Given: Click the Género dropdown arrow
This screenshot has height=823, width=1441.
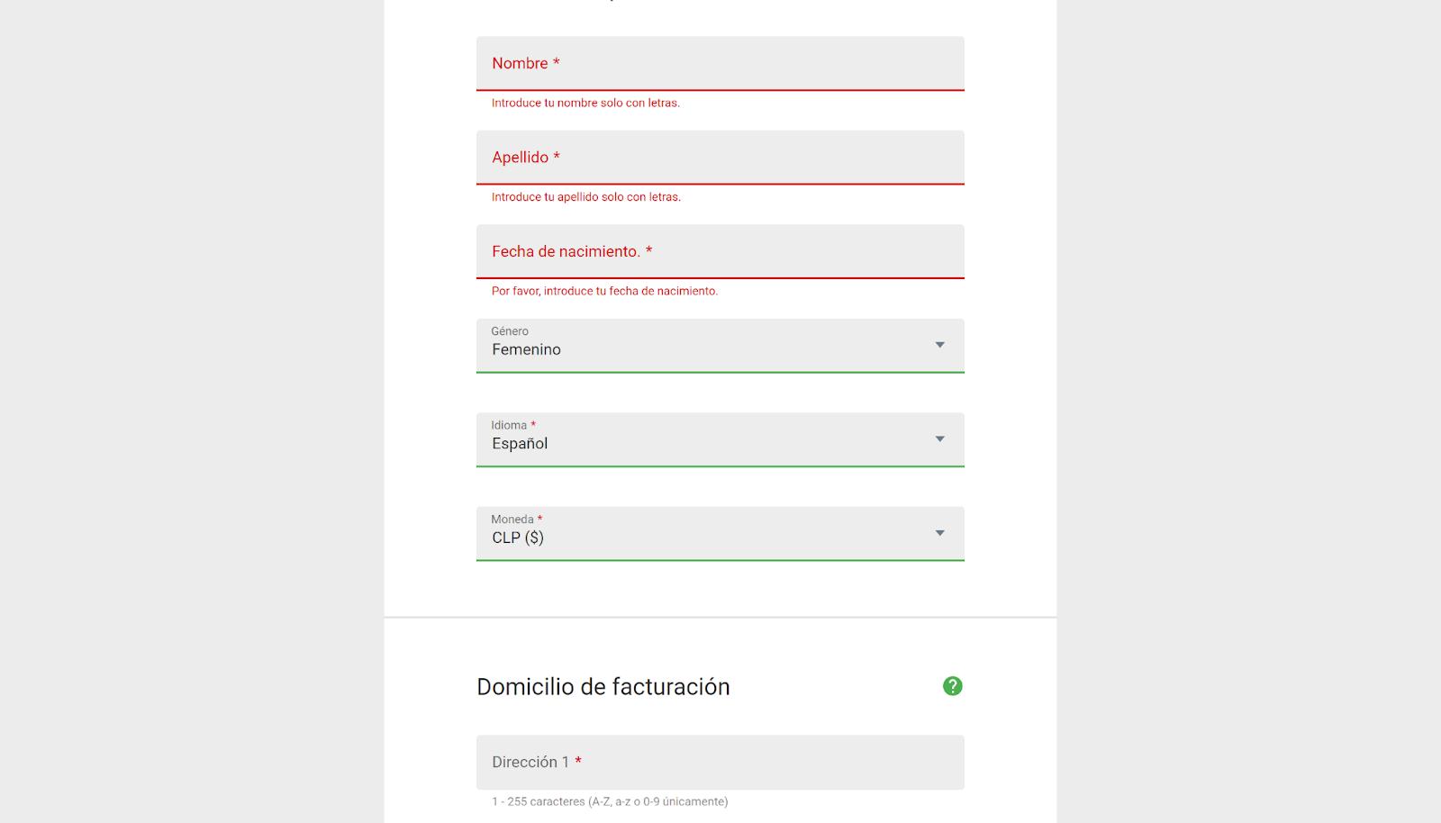Looking at the screenshot, I should click(939, 345).
